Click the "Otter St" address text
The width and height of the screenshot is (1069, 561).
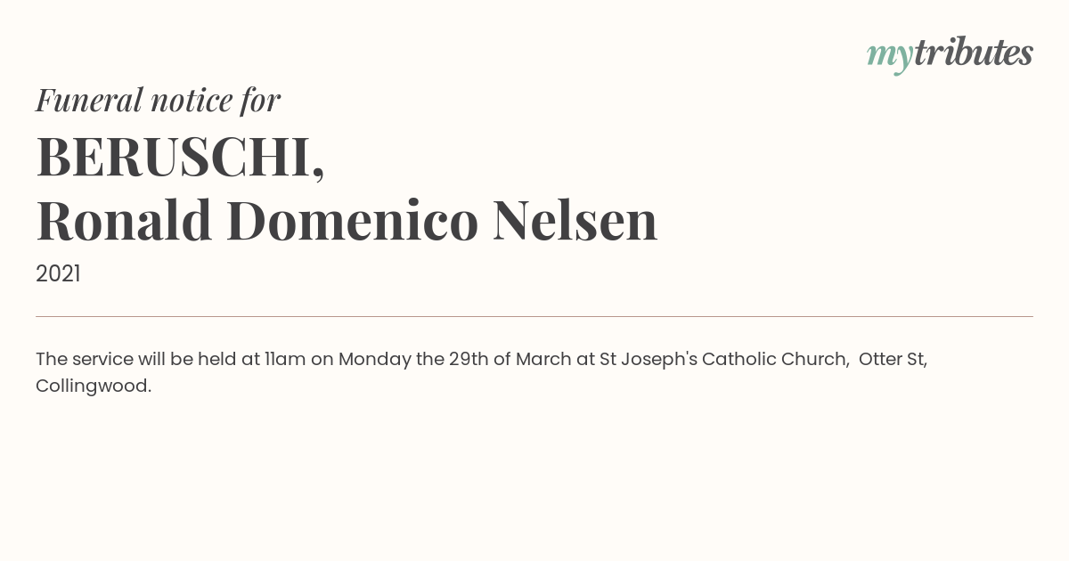point(891,359)
